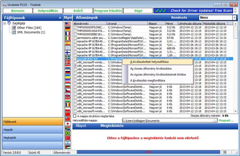Check the permissions.sqlite-jou file box
Screen dimensions: 240x156
75,38
